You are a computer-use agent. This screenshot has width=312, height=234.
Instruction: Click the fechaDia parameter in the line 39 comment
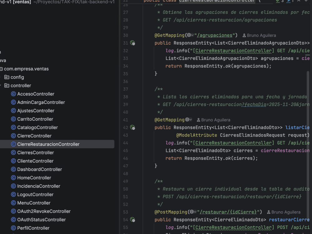pyautogui.click(x=255, y=105)
